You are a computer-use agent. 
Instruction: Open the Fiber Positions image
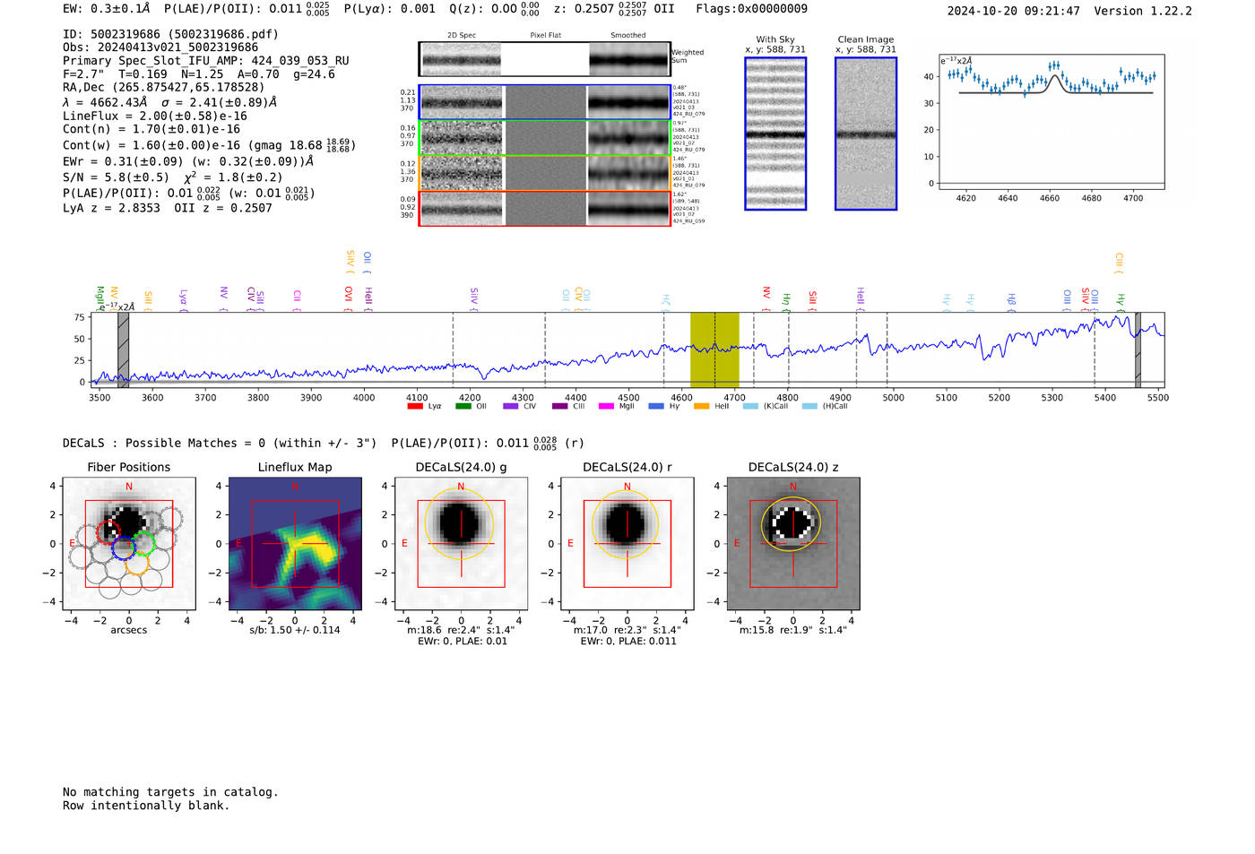[129, 544]
